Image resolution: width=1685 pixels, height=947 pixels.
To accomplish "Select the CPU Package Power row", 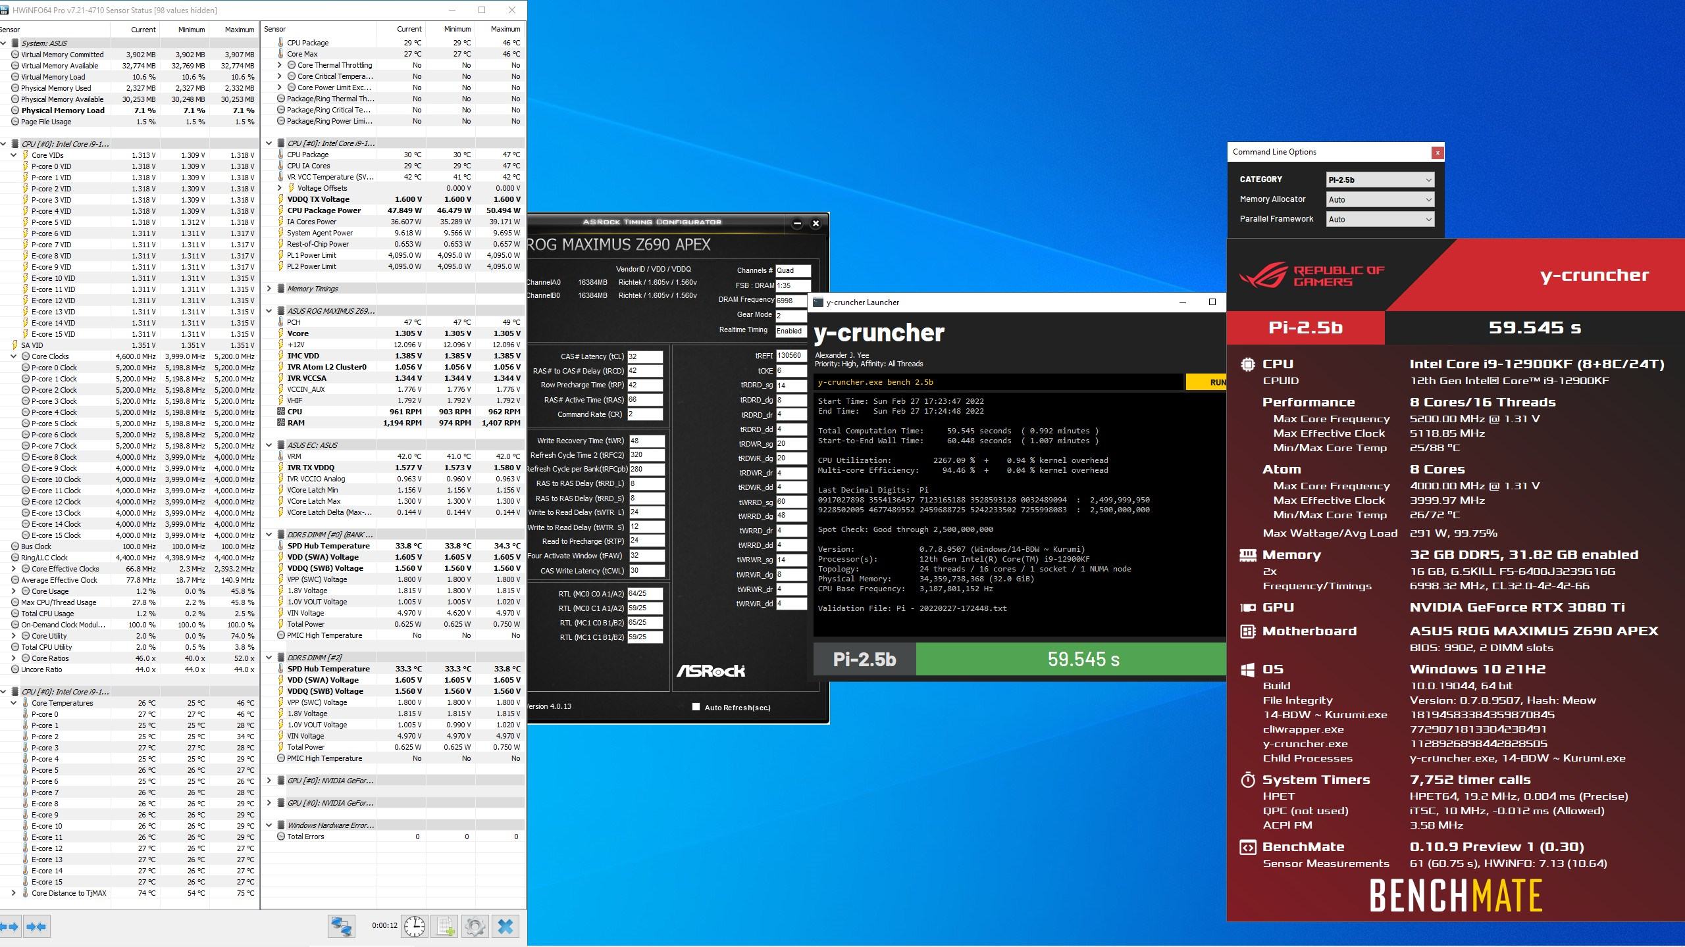I will tap(394, 210).
